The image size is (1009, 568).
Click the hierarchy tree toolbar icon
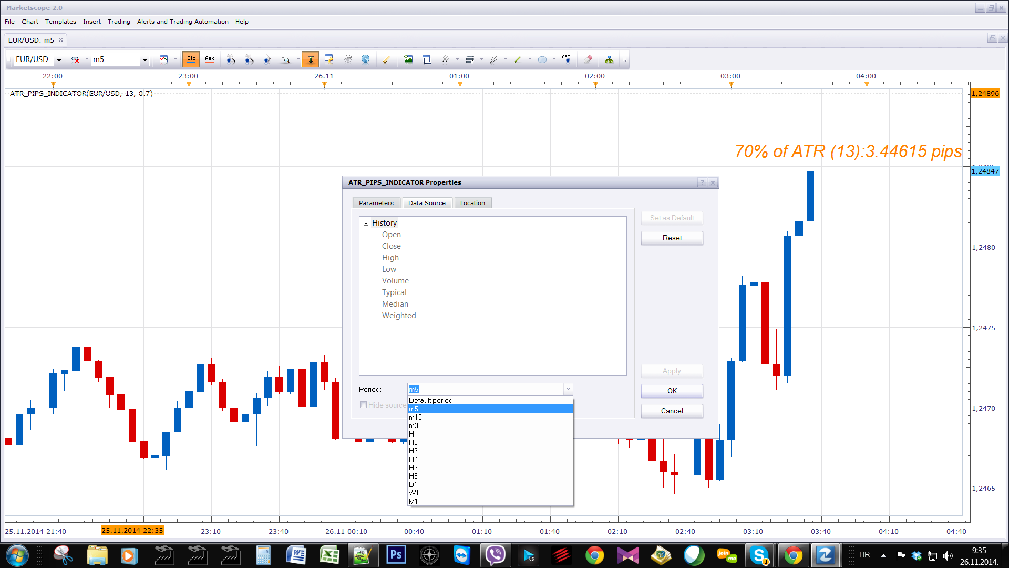(609, 59)
